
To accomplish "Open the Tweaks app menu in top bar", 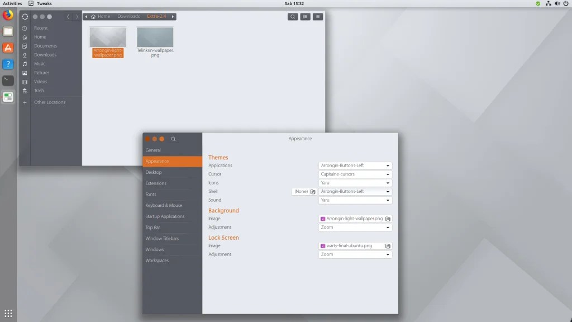I will click(40, 3).
